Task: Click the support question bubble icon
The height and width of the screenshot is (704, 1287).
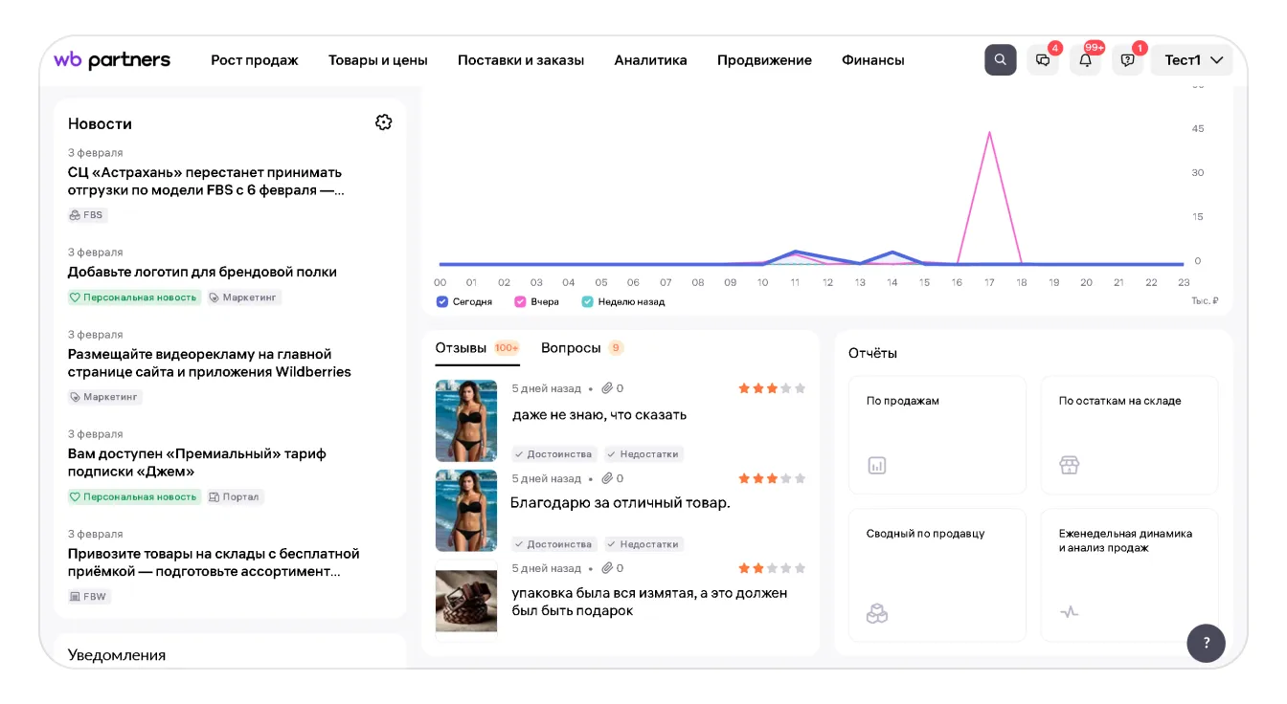Action: (1127, 60)
